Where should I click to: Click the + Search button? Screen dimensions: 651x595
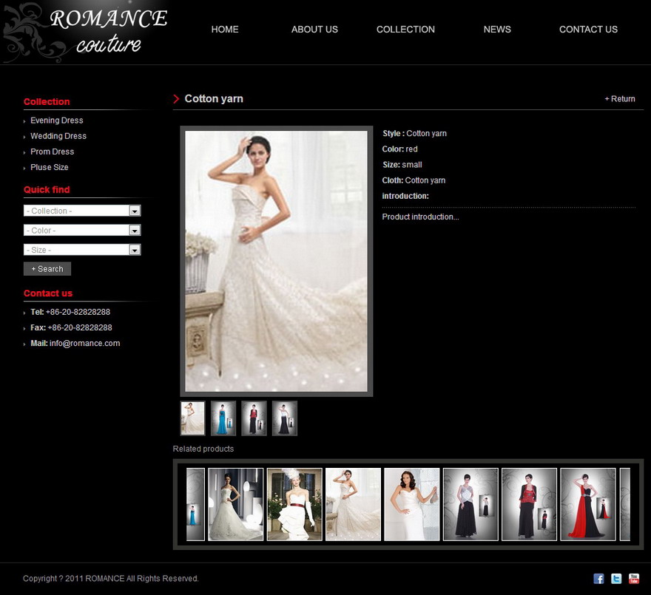point(47,269)
